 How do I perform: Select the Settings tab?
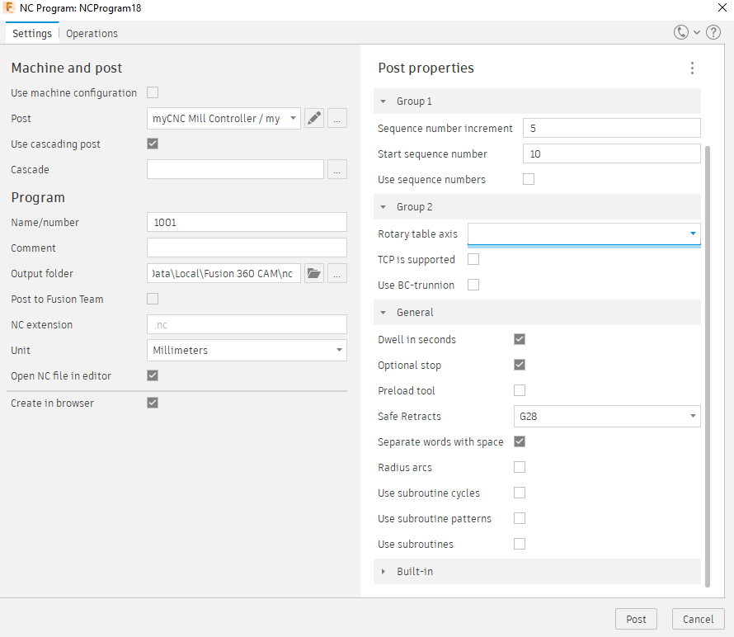pos(32,34)
